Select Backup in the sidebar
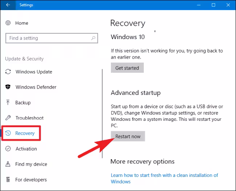Screen dimensions: 236x191 point(23,103)
